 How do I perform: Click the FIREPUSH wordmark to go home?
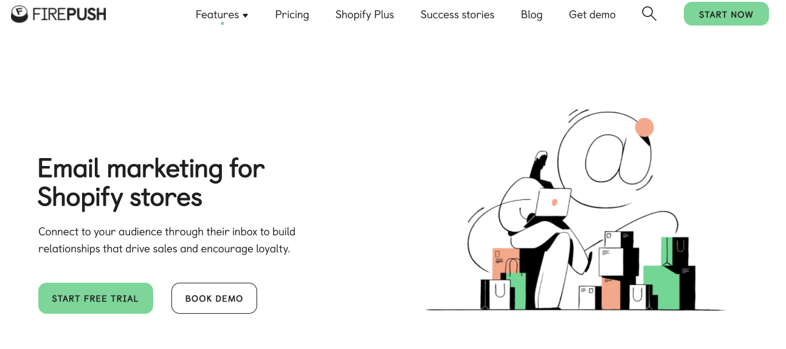pyautogui.click(x=69, y=14)
